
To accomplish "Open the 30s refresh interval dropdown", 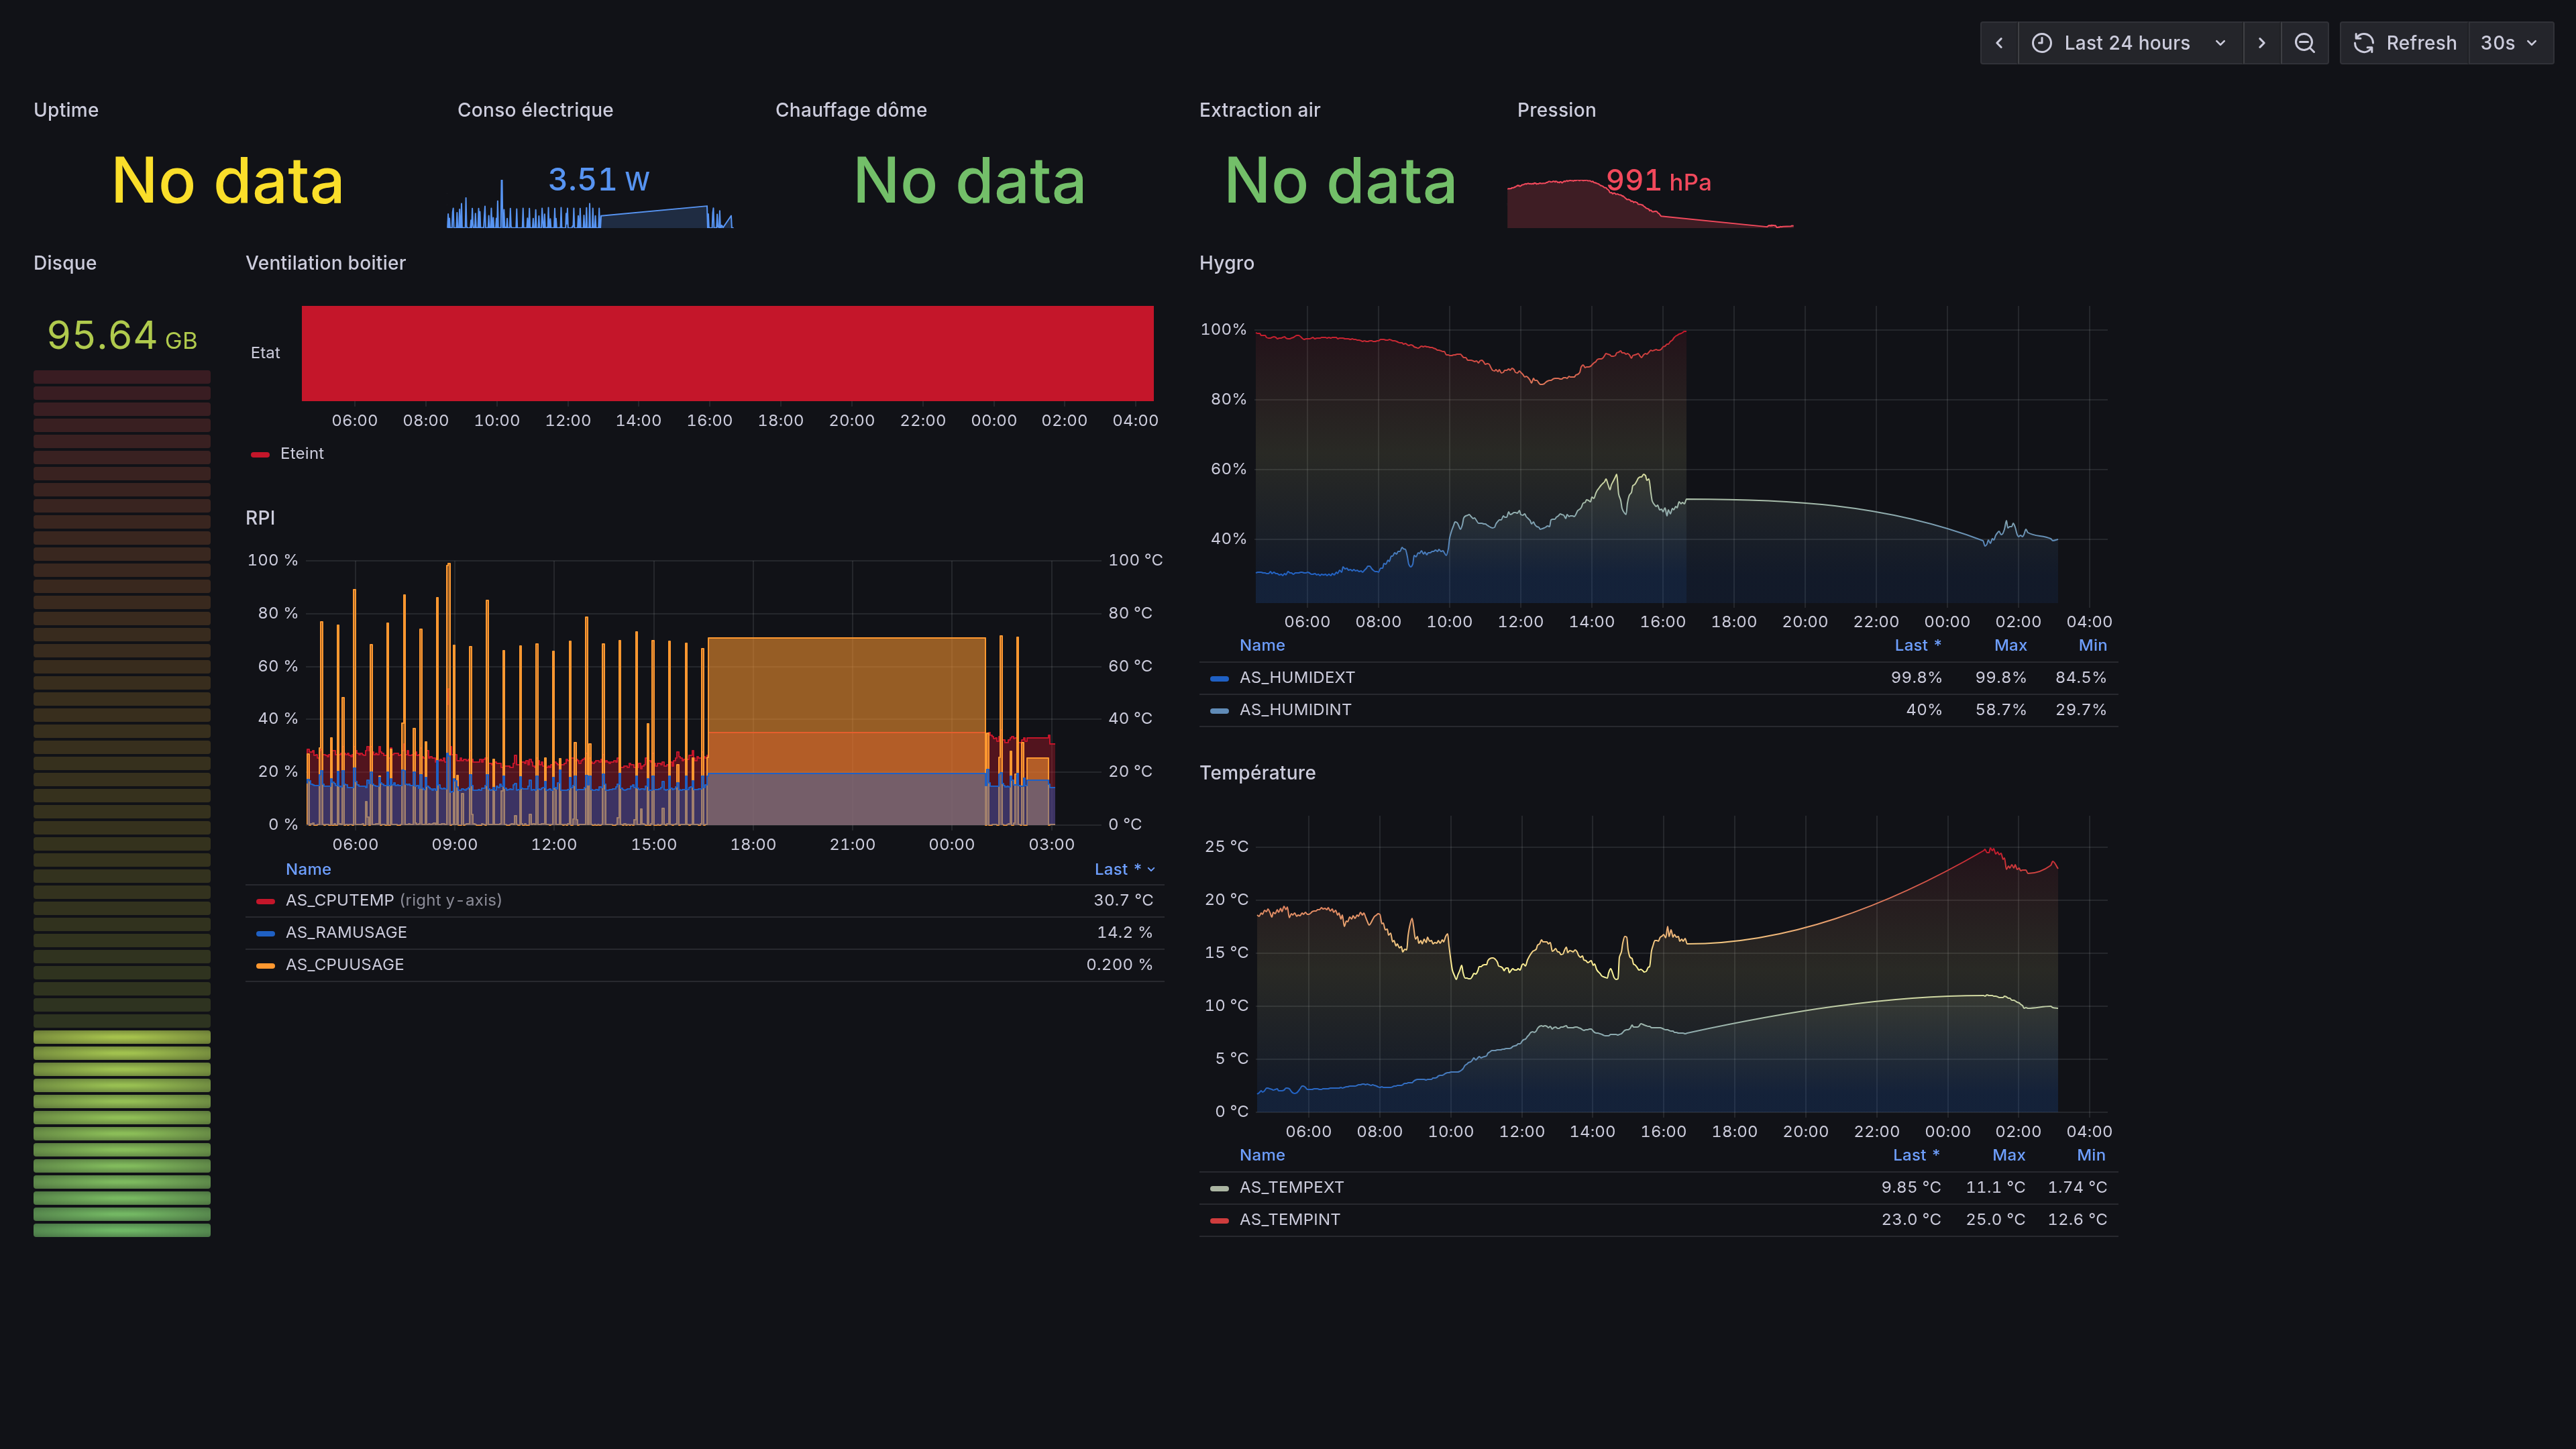I will tap(2508, 43).
